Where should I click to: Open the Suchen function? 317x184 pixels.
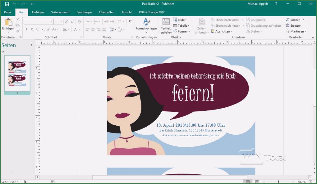[x=294, y=20]
